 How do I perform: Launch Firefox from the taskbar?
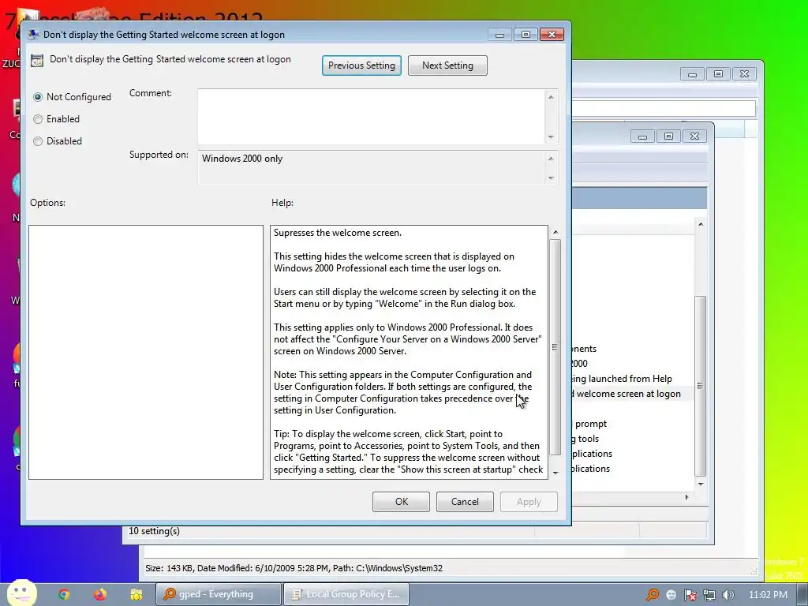100,594
